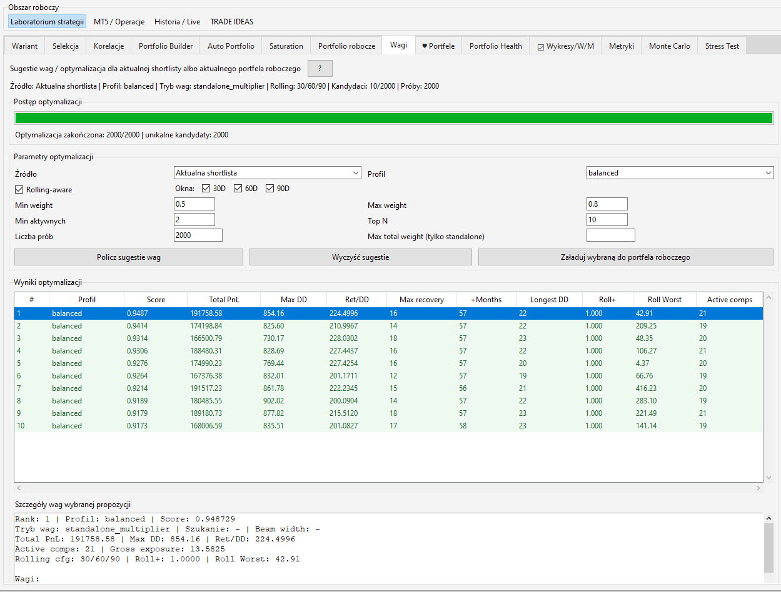Click the details panel vertical scrollbar
This screenshot has height=592, width=781.
(768, 549)
